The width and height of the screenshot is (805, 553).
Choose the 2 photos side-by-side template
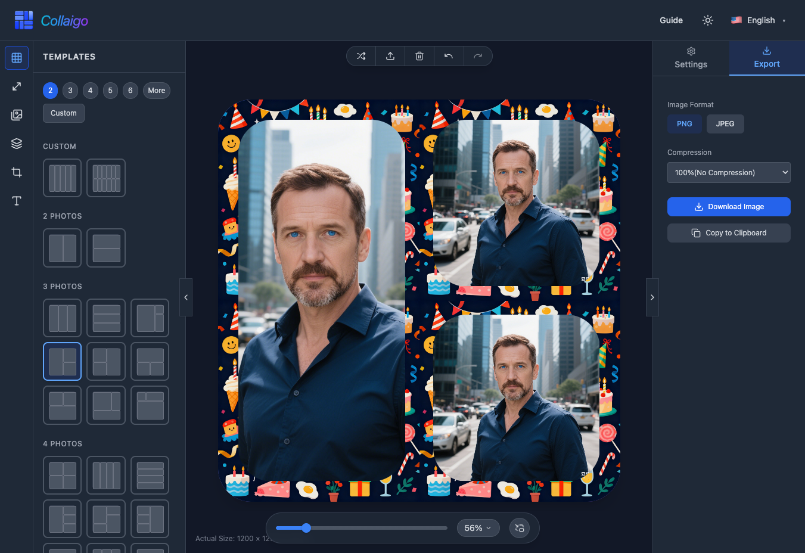(63, 248)
